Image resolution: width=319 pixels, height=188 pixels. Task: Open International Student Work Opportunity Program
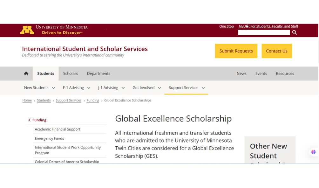point(68,150)
